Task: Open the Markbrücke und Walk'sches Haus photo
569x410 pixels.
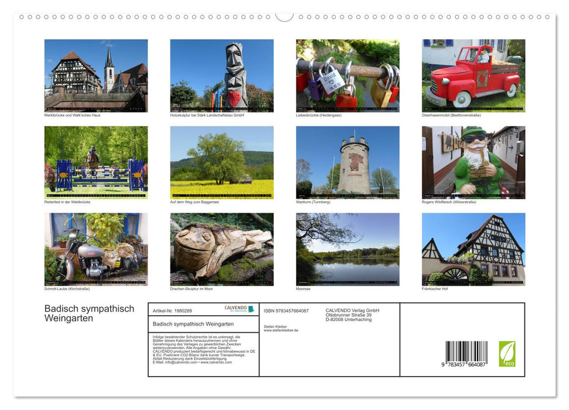Action: [96, 76]
